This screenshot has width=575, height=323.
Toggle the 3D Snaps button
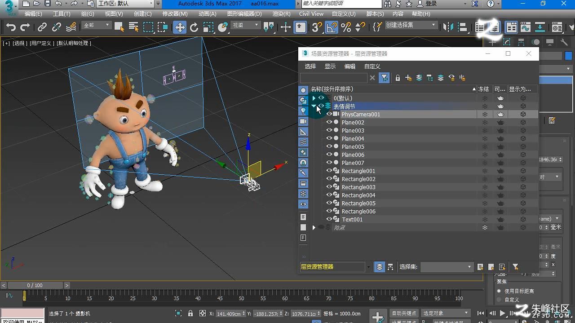317,27
